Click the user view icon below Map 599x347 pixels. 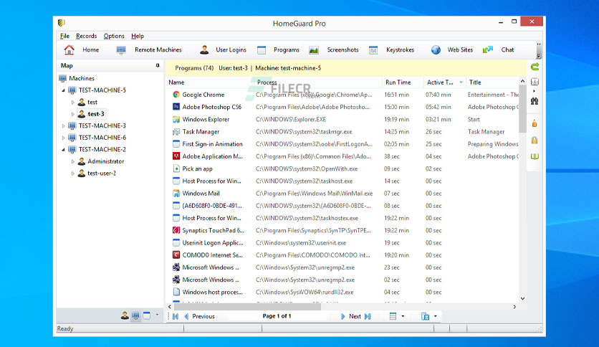point(125,315)
